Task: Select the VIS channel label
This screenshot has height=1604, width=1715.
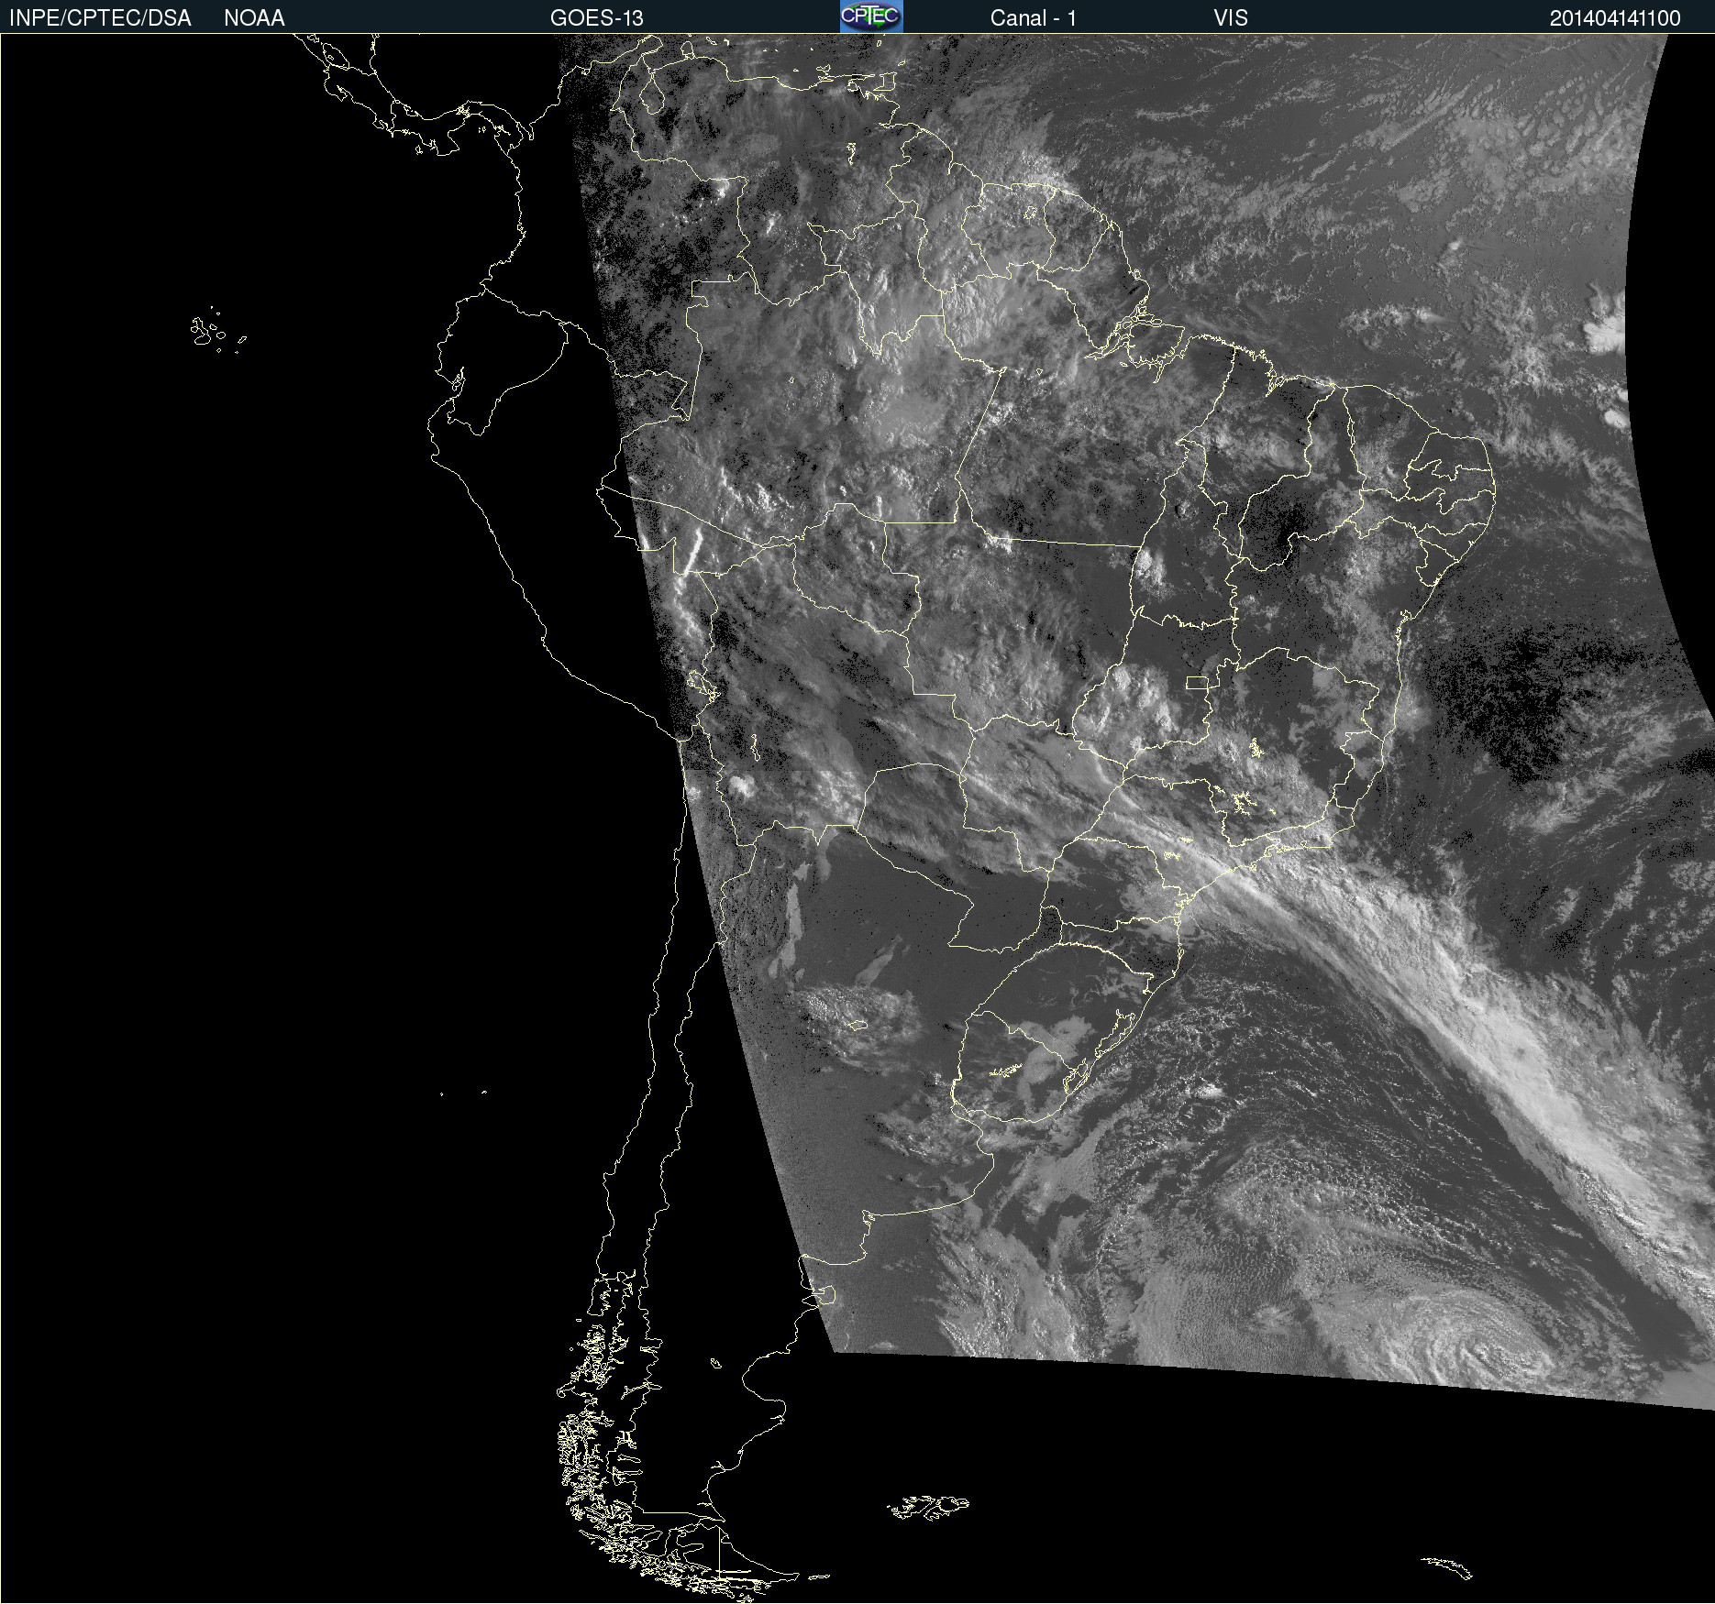Action: pos(1231,18)
